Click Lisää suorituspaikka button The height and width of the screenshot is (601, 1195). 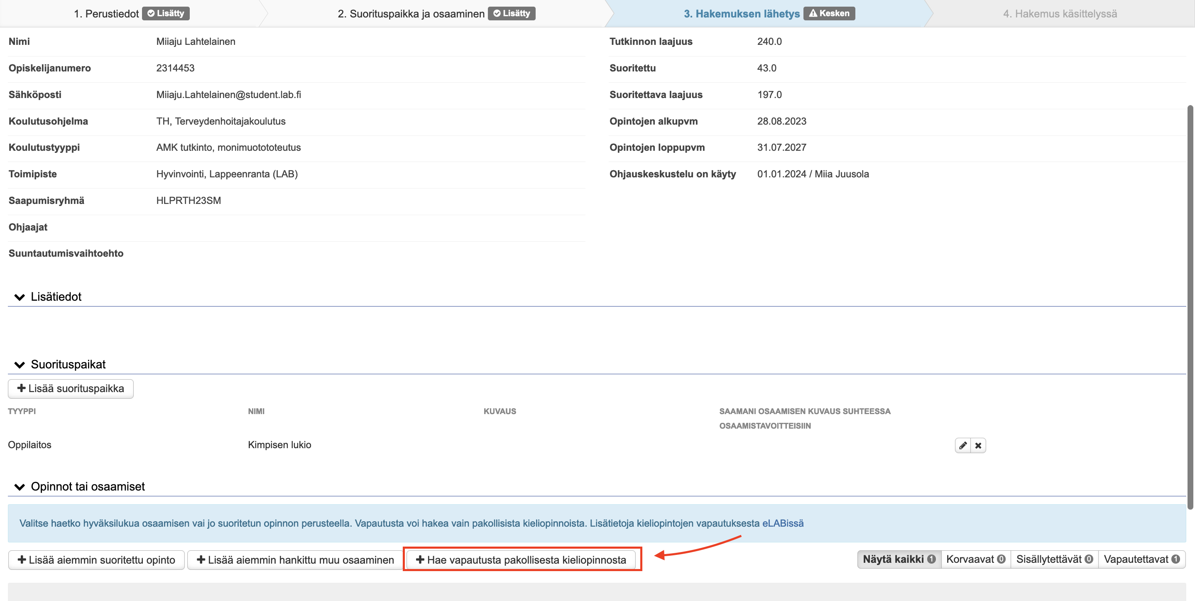coord(71,388)
